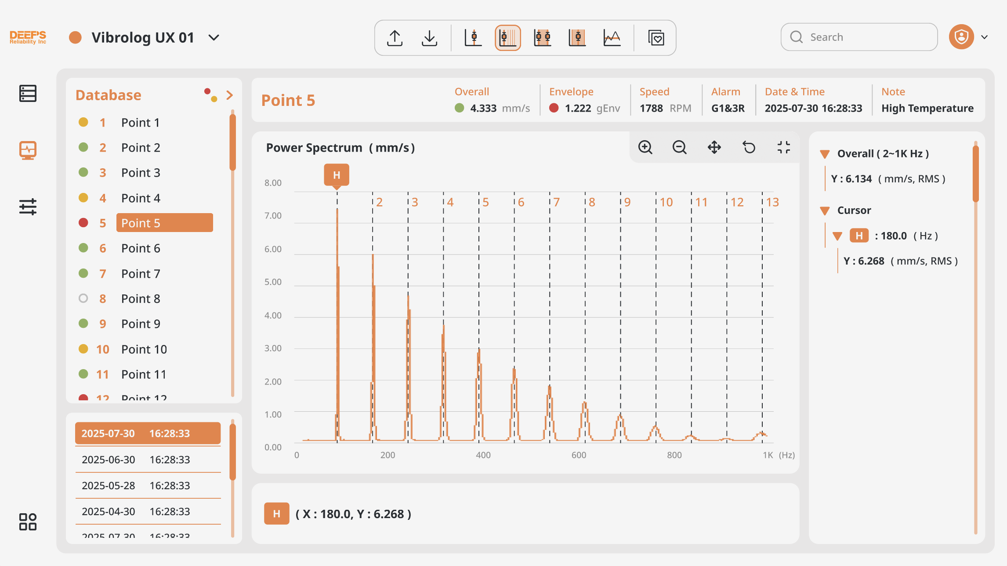The width and height of the screenshot is (1007, 566).
Task: Collapse the Overall (2~1K Hz) section
Action: [825, 154]
